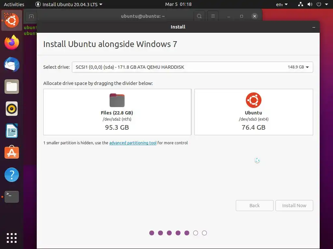Open the Ubuntu installer icon in the dock

[12, 20]
